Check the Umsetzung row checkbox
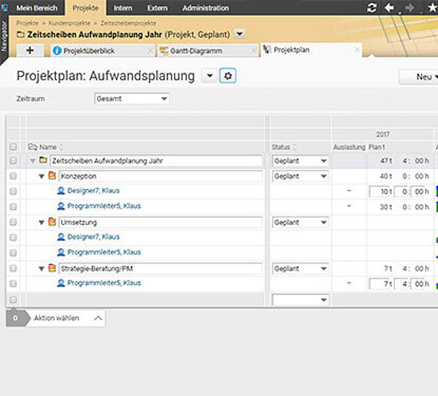The width and height of the screenshot is (438, 396). 13,222
